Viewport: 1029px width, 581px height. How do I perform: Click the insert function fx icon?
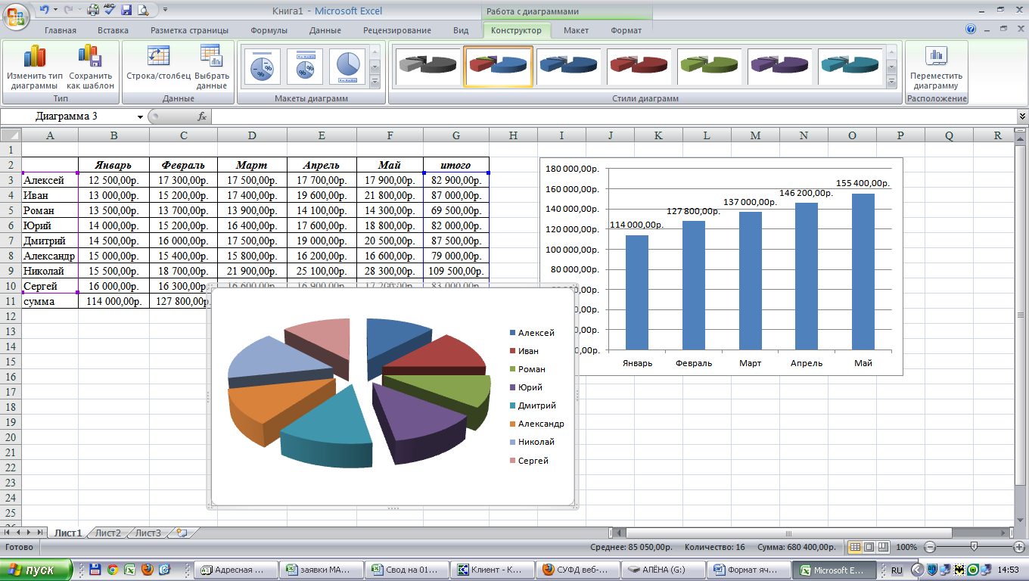tap(202, 117)
